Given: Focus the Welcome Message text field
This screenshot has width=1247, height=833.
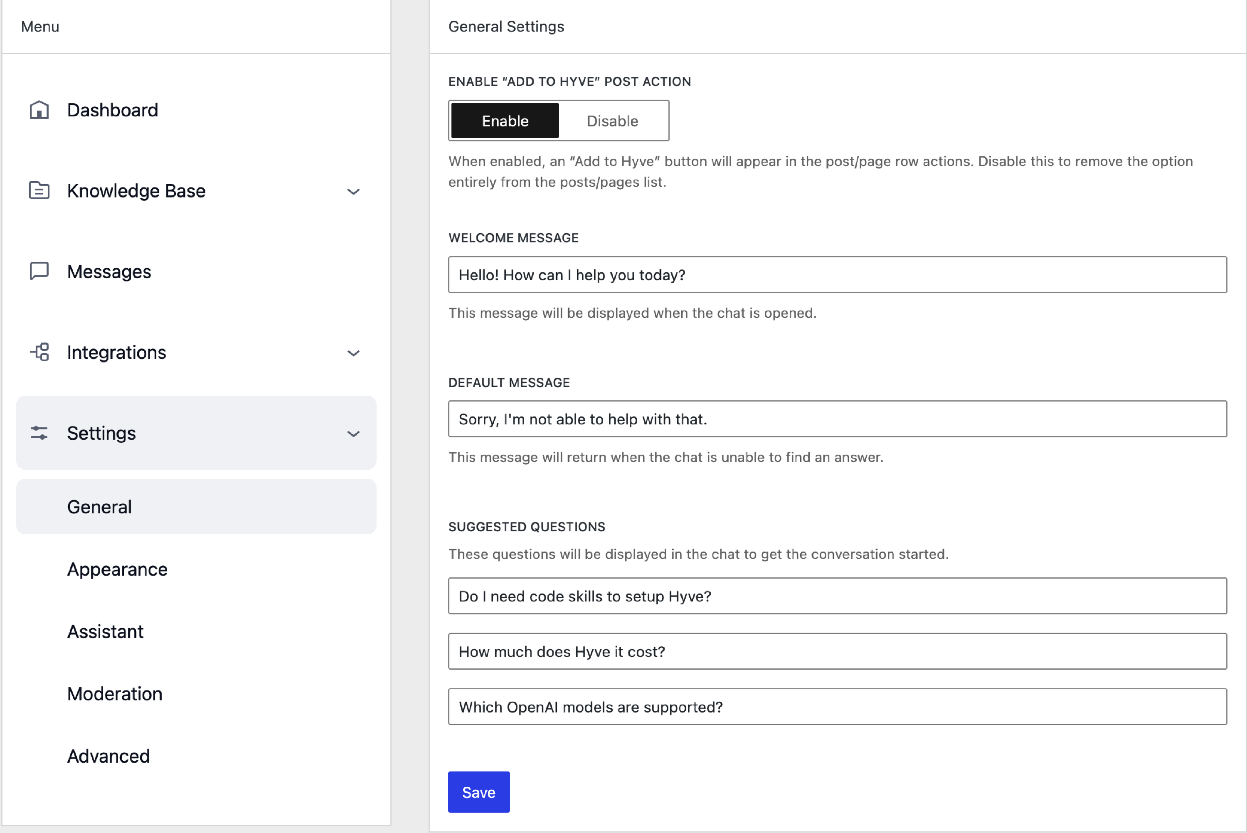Looking at the screenshot, I should tap(837, 275).
